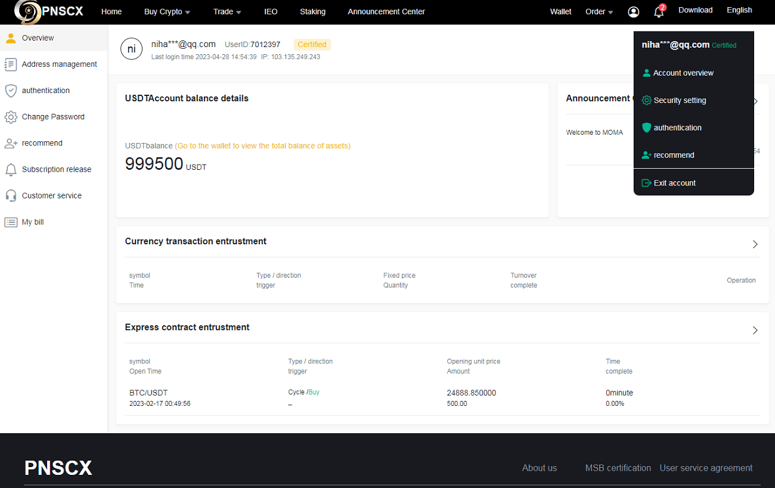775x488 pixels.
Task: Click the authentication shield icon in sidebar
Action: pos(11,90)
